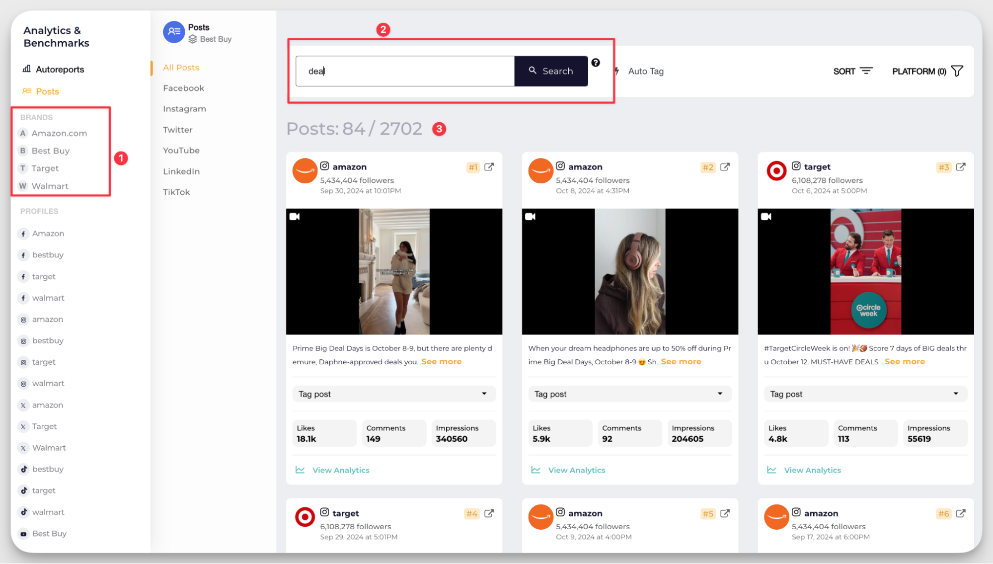Open external link icon for post #4
This screenshot has height=564, width=993.
pos(489,513)
